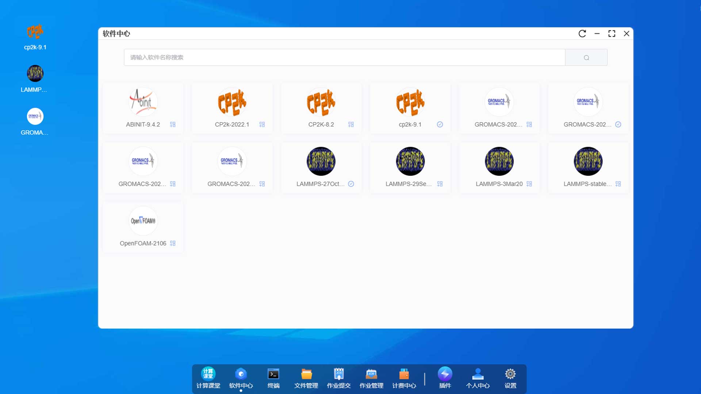Add LAMMPS-stable shortcut via grid icon

click(618, 184)
